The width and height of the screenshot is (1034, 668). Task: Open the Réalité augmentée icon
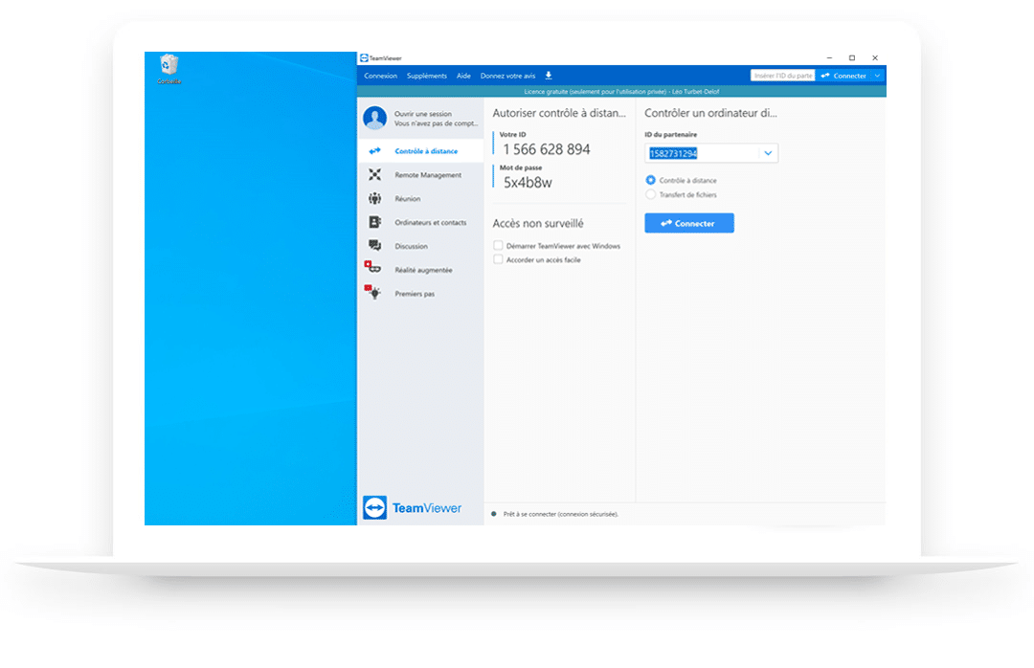pos(372,268)
